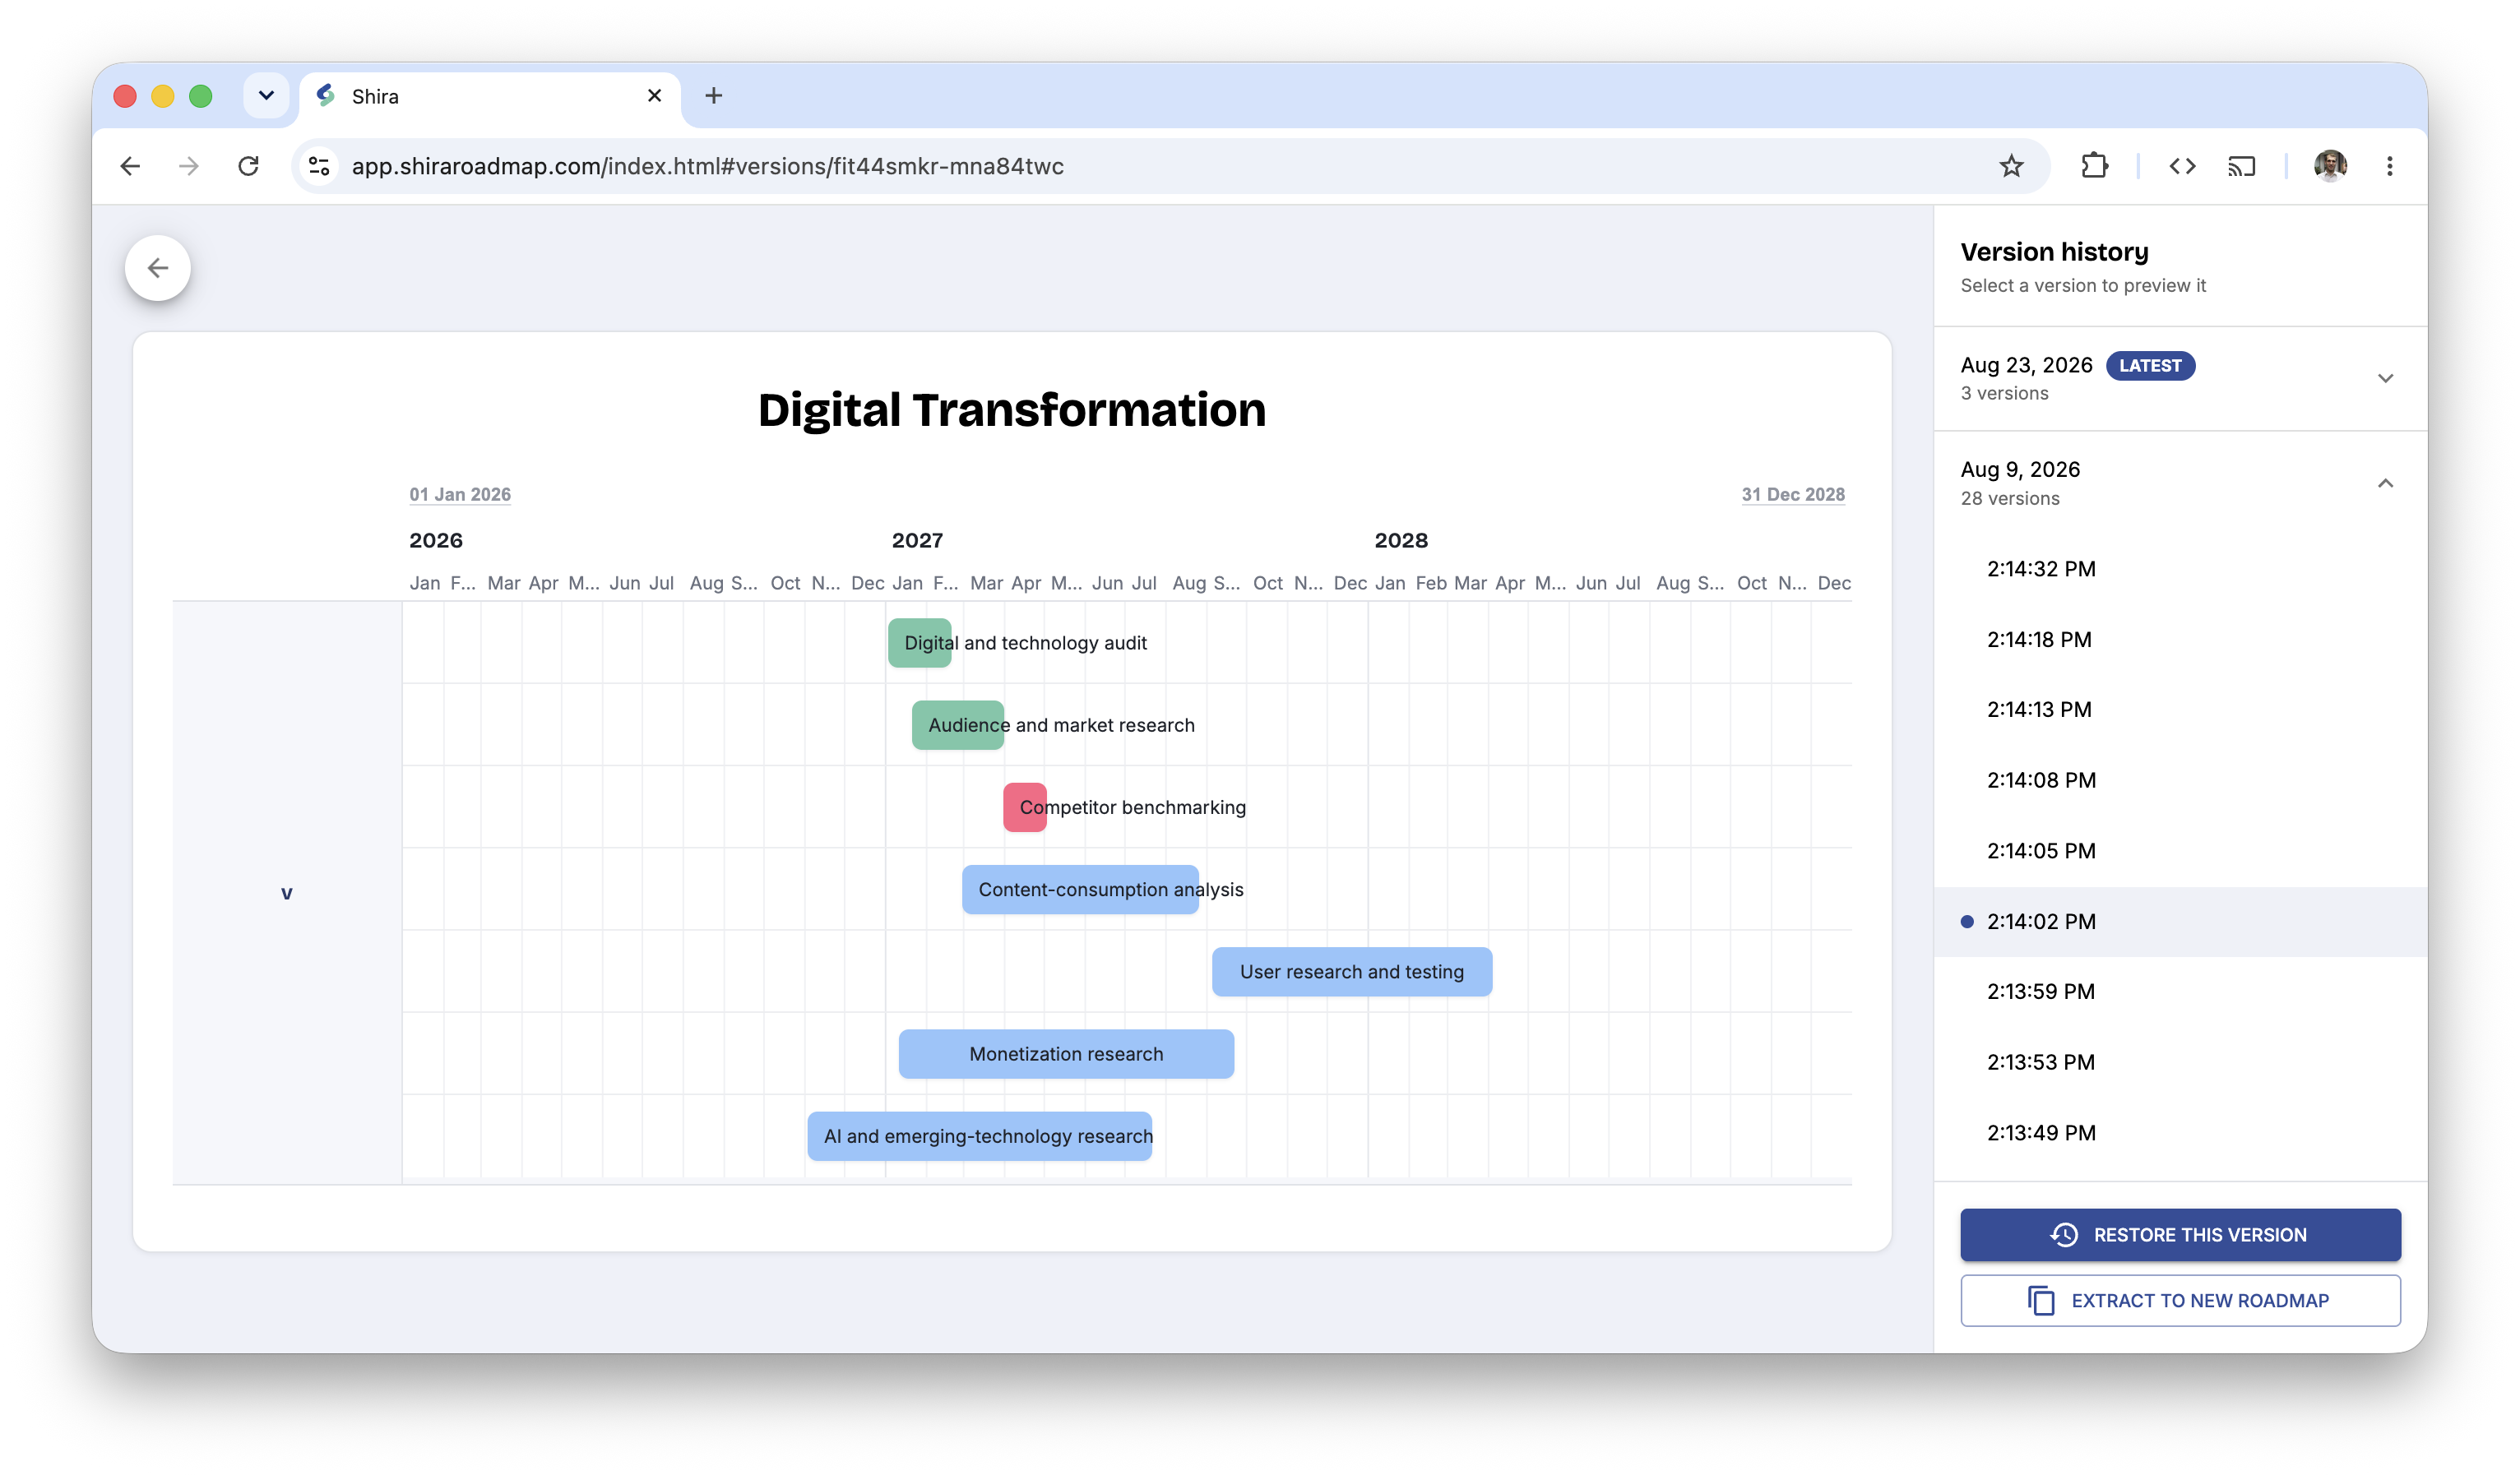Select the 2:13:49 PM version
This screenshot has height=1475, width=2520.
coord(2180,1133)
